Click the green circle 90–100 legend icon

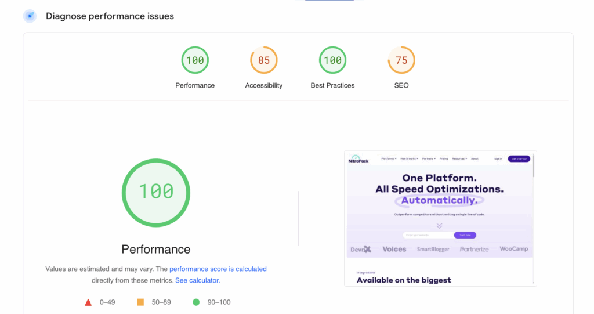coord(196,302)
